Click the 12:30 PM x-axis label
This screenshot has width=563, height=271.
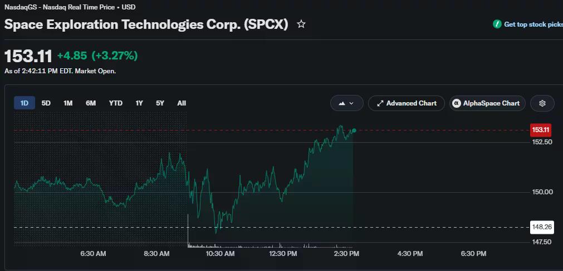pos(283,254)
